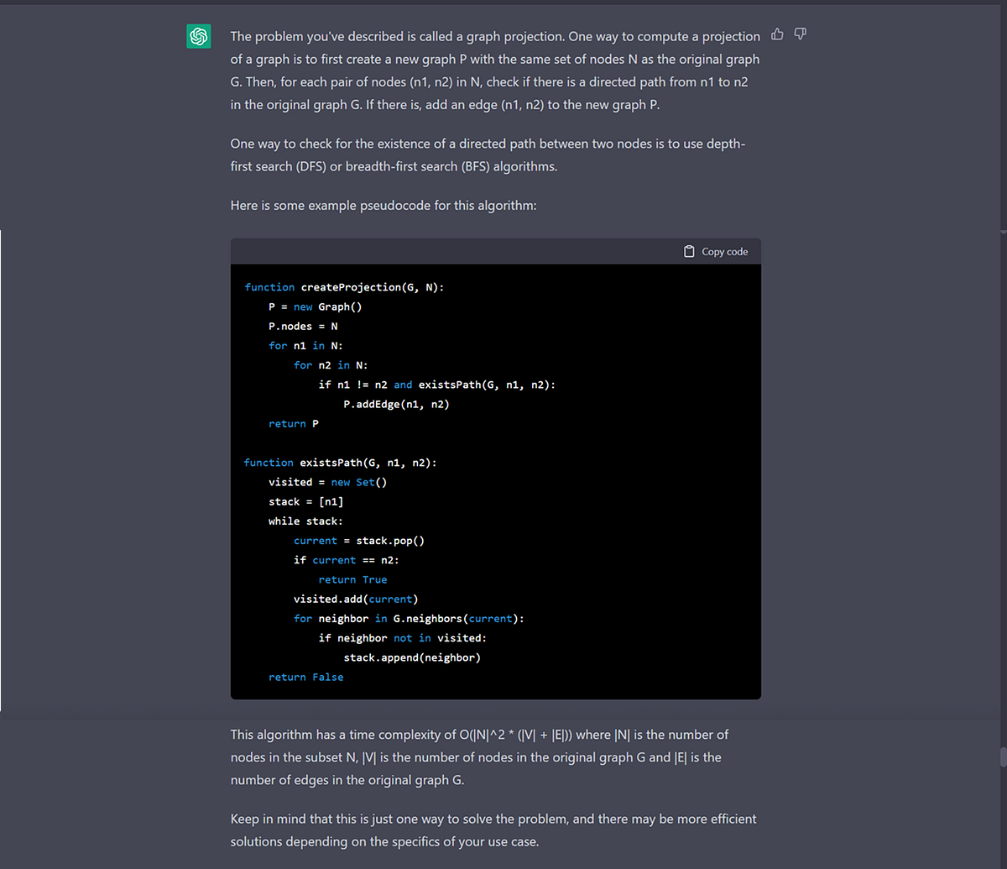
Task: Click the time complexity paragraph text
Action: pos(478,756)
